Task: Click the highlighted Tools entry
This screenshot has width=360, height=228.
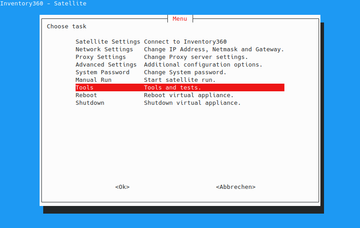Action: click(x=180, y=87)
